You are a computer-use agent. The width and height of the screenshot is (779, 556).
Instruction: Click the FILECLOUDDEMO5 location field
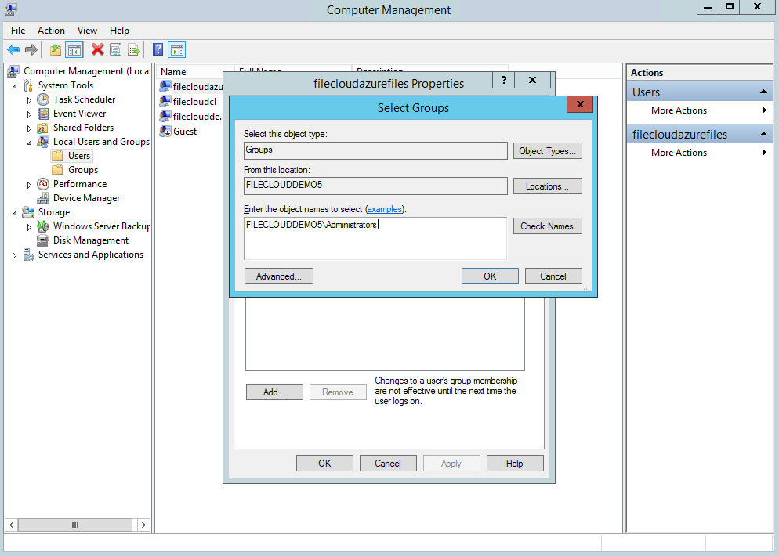375,186
